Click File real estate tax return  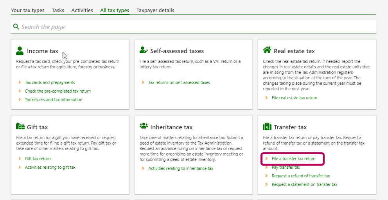(294, 98)
